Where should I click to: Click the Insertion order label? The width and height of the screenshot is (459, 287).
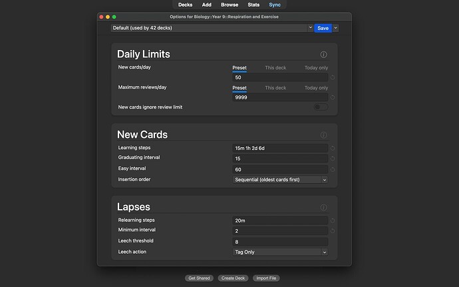[134, 179]
